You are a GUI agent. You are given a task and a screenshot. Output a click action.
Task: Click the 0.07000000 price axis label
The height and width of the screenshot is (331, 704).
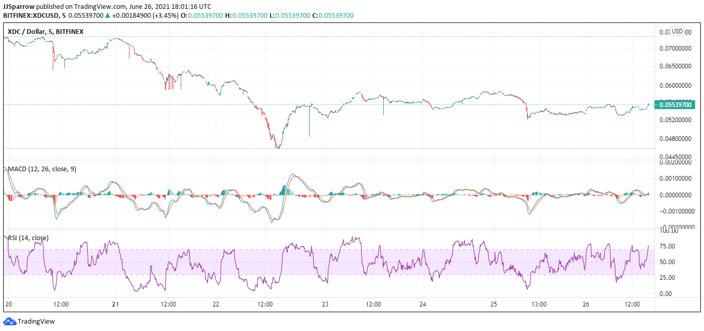coord(675,49)
